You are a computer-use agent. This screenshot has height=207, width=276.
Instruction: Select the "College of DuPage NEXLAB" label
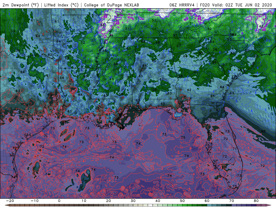[x=111, y=5]
